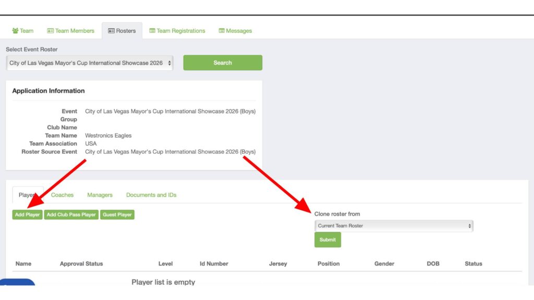Submit the clone roster selection
The width and height of the screenshot is (534, 300).
pos(327,240)
